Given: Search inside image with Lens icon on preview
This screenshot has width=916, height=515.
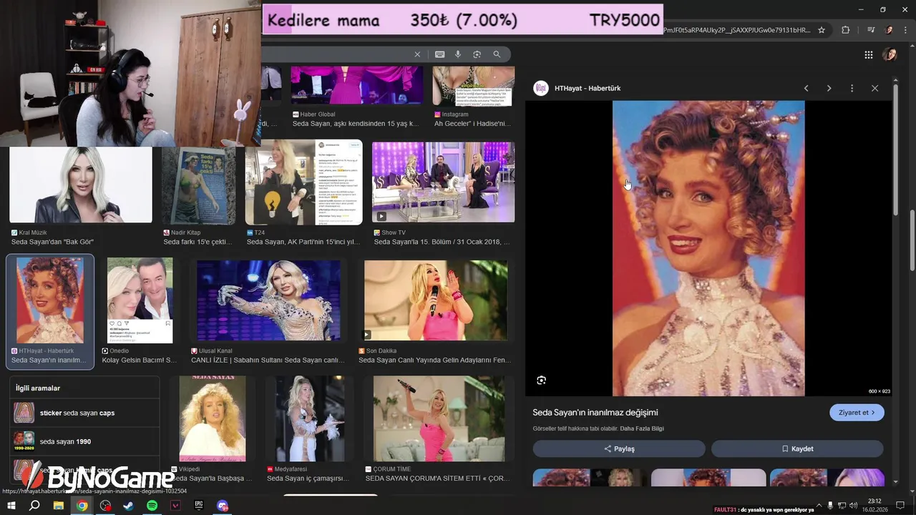Looking at the screenshot, I should click(x=541, y=380).
